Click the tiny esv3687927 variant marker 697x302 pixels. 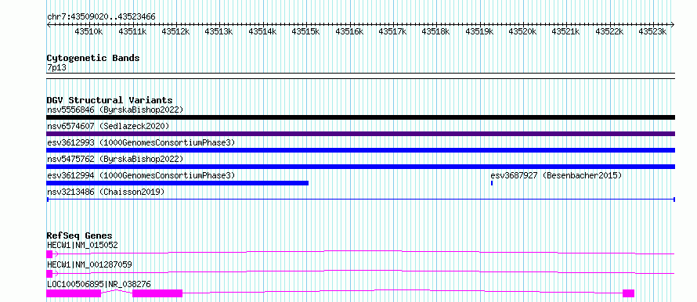tap(492, 183)
